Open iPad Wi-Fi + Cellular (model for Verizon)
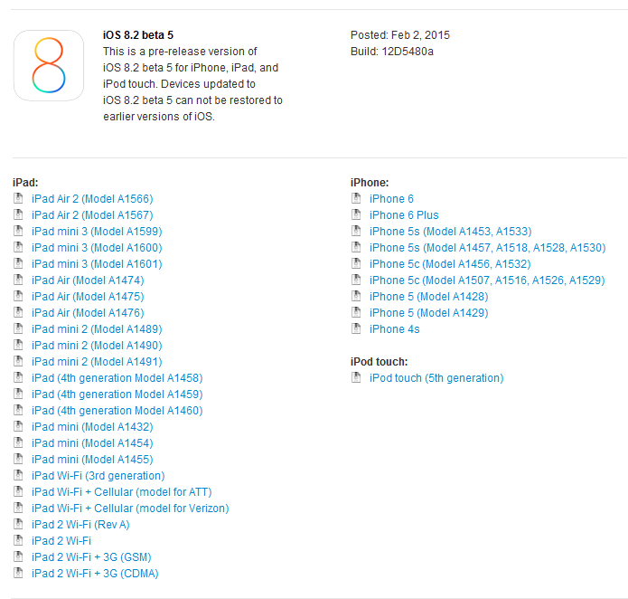Viewport: 628px width, 599px height. click(x=130, y=509)
